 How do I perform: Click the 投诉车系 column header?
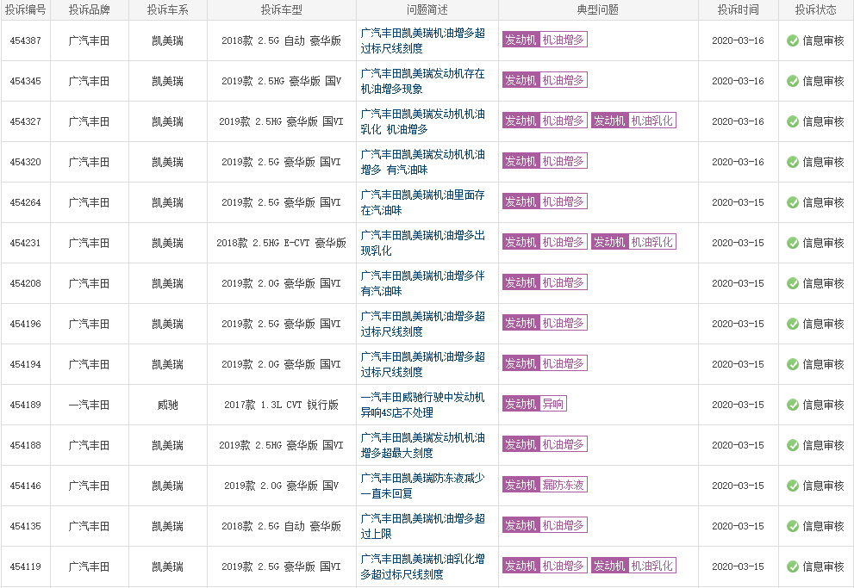(168, 9)
